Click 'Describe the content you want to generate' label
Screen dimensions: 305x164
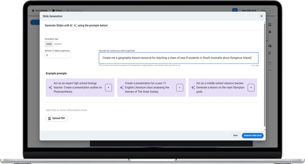117,51
